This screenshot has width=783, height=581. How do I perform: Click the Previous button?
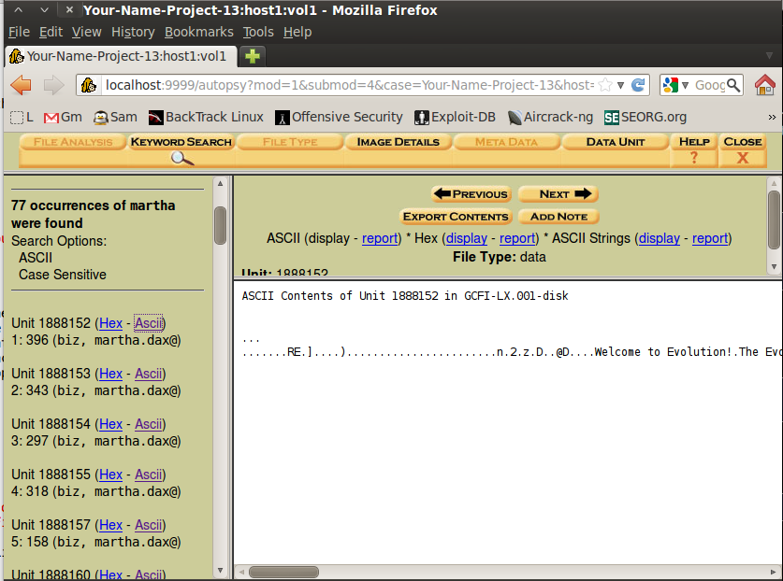click(471, 194)
